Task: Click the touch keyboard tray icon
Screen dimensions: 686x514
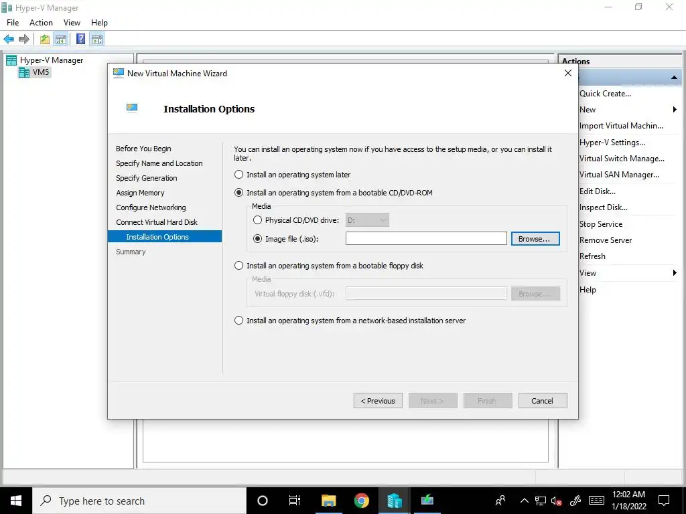Action: point(597,501)
